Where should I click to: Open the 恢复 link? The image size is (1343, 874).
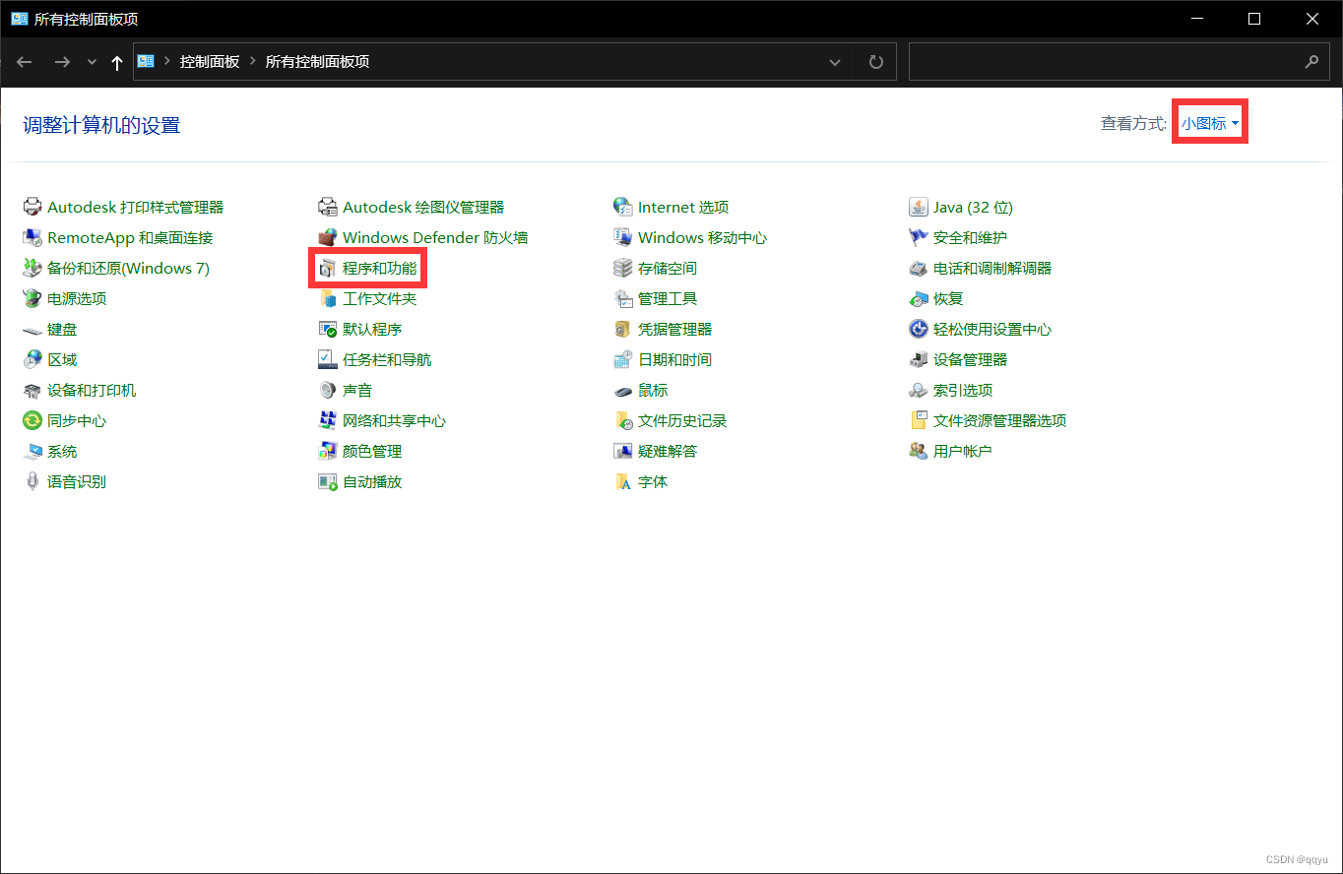pyautogui.click(x=948, y=298)
